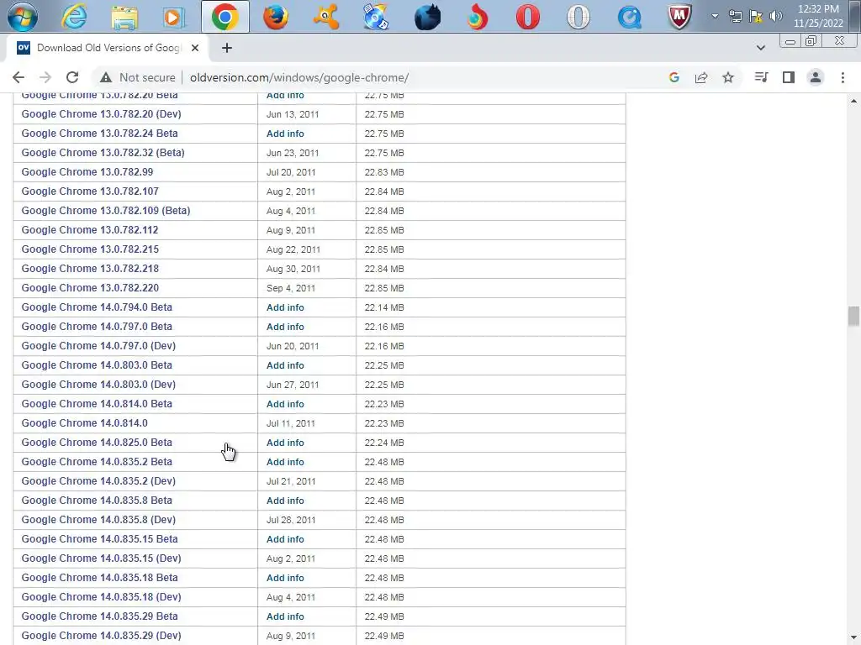Click scrollbar down arrow
Screen dimensions: 861x645
(853, 637)
